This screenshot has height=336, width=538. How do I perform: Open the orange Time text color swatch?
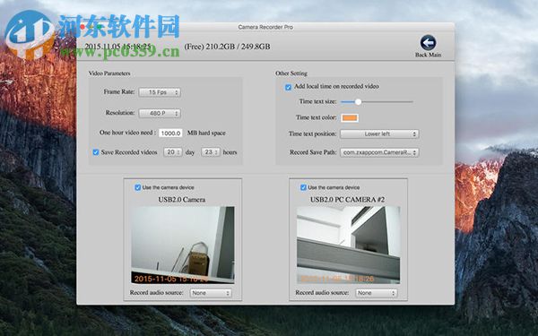pos(350,118)
